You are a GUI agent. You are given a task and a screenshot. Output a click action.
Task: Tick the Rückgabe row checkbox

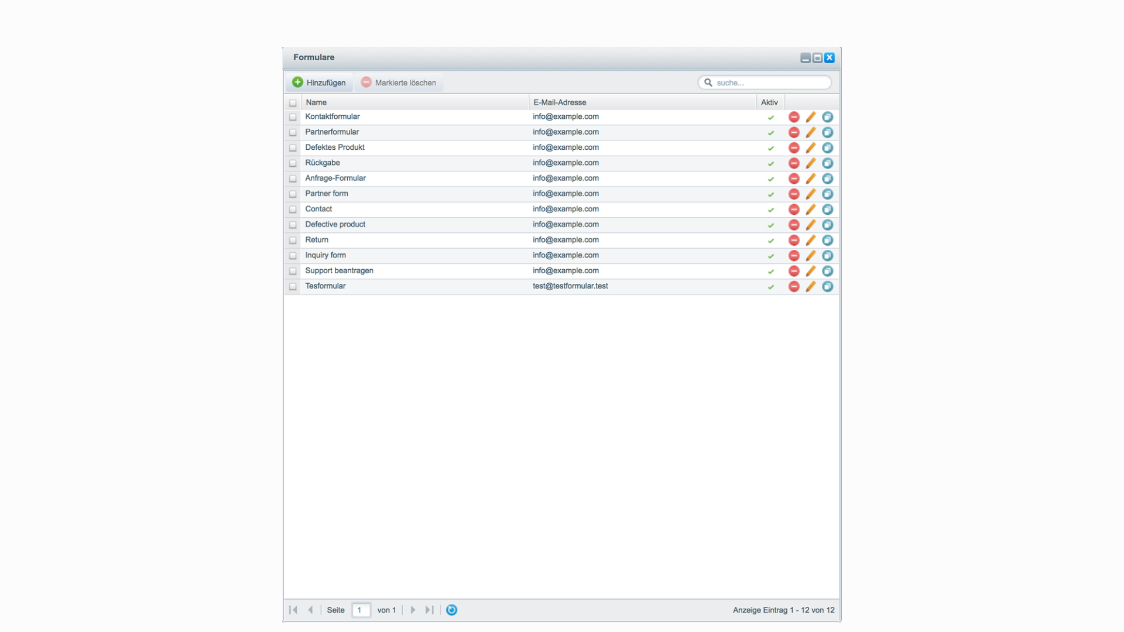293,163
